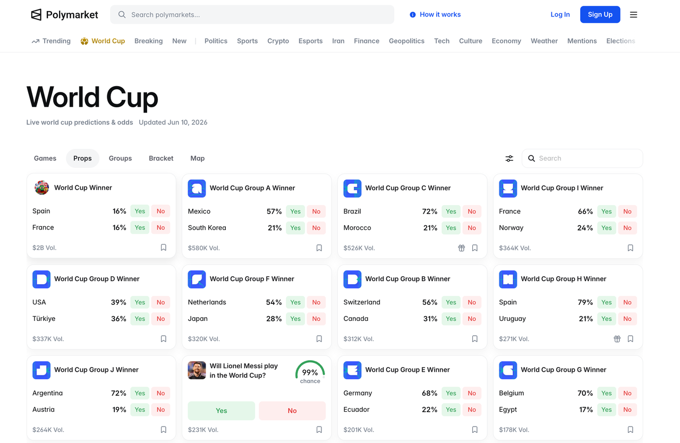
Task: Bookmark the Lionel Messi market
Action: click(x=319, y=429)
